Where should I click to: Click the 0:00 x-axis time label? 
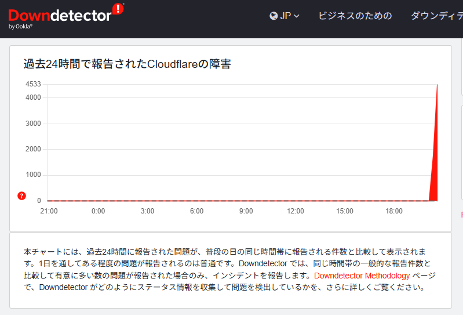click(98, 211)
